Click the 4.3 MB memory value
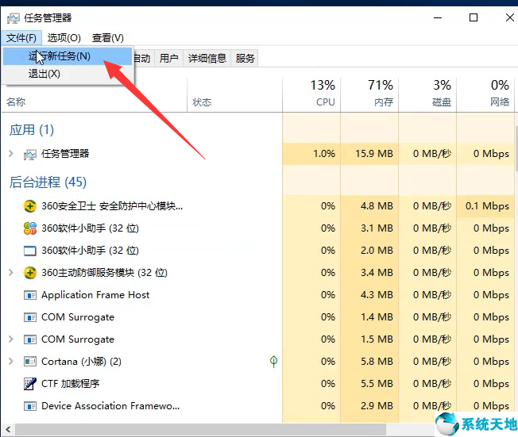Image resolution: width=518 pixels, height=437 pixels. [377, 295]
